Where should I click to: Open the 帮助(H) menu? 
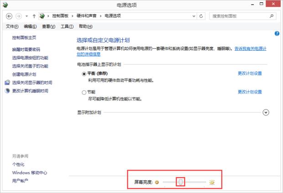pos(85,26)
